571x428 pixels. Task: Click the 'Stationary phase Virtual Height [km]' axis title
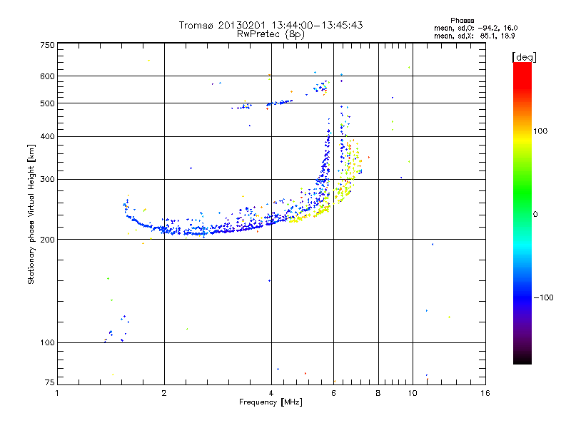pos(31,214)
